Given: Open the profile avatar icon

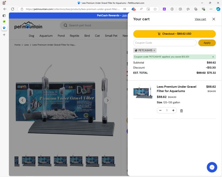Looking at the screenshot, I should click(x=4, y=3).
